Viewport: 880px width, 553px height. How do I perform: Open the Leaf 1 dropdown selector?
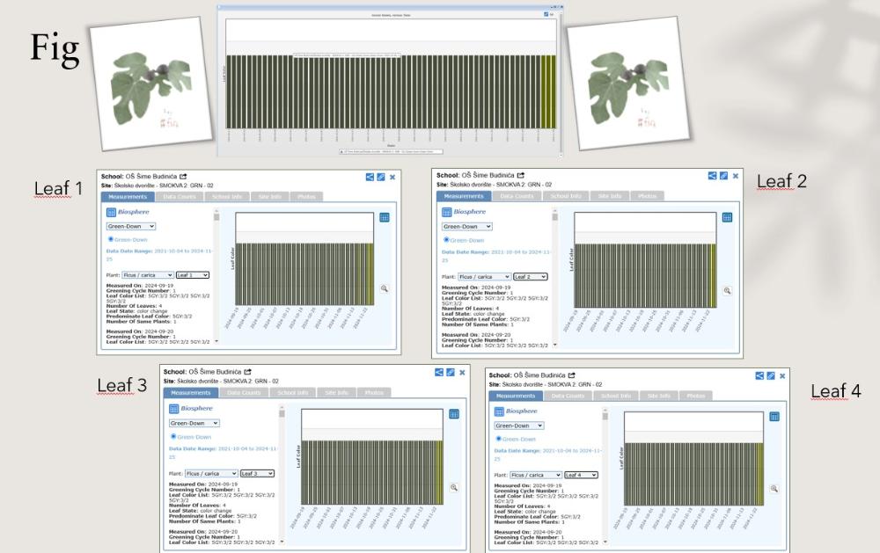(192, 274)
